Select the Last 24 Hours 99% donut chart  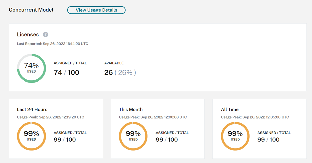click(x=31, y=136)
